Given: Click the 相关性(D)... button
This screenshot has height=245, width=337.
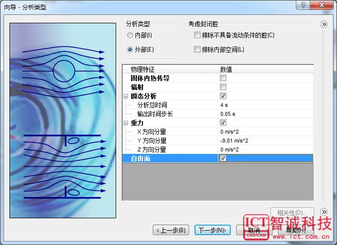Looking at the screenshot, I should [292, 213].
